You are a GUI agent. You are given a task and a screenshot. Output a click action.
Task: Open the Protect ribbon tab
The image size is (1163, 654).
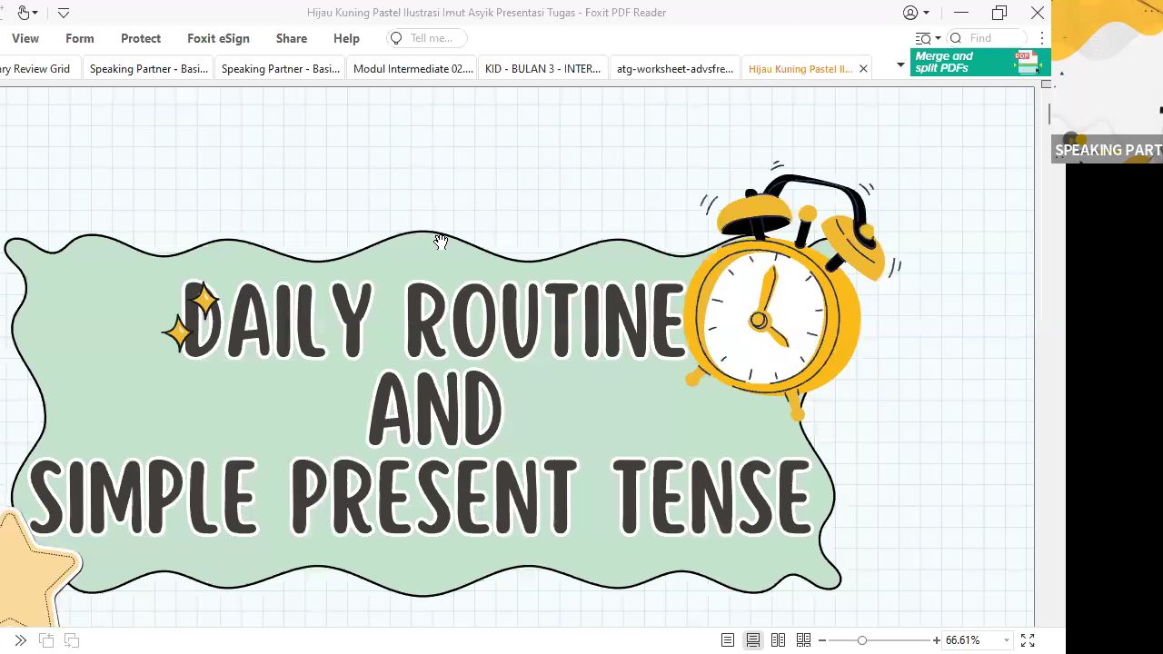[141, 38]
